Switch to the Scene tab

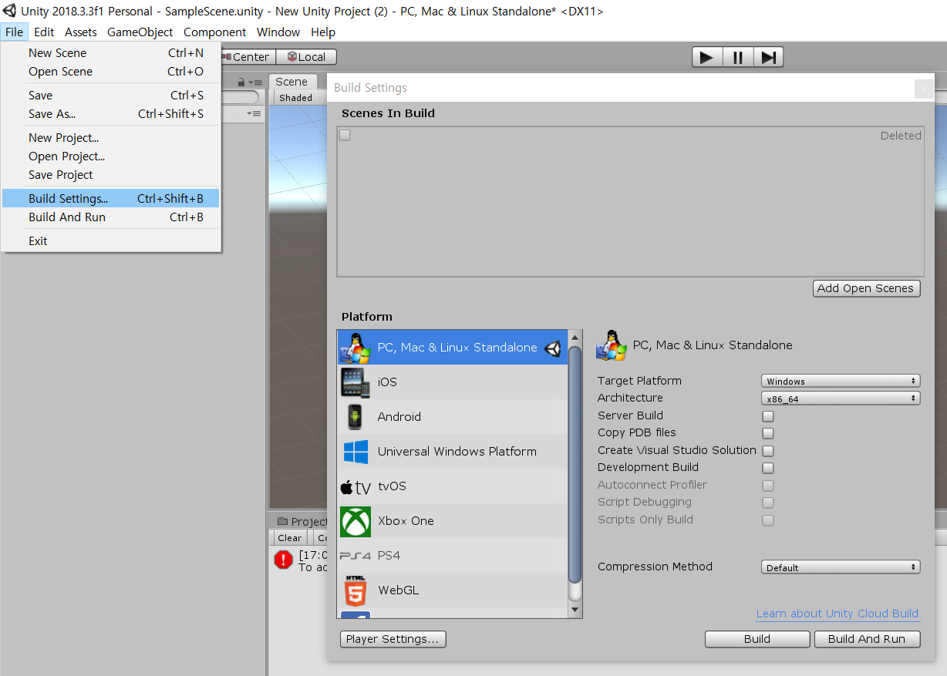tap(292, 82)
